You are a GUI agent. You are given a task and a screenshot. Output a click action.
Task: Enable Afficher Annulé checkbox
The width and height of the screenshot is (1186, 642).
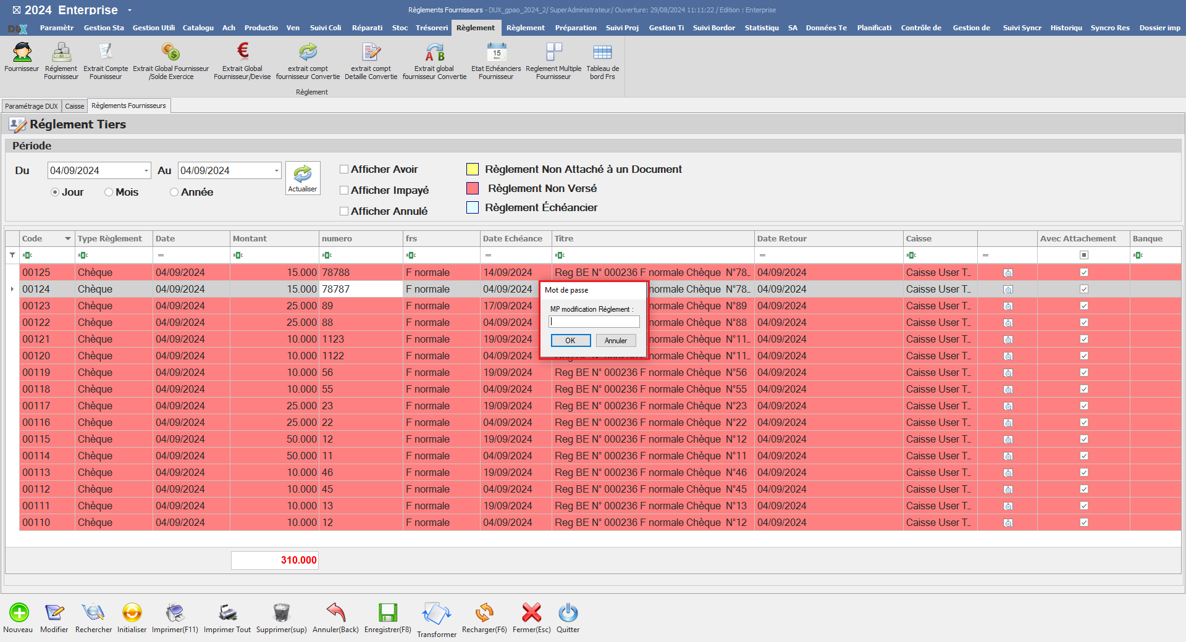click(344, 211)
